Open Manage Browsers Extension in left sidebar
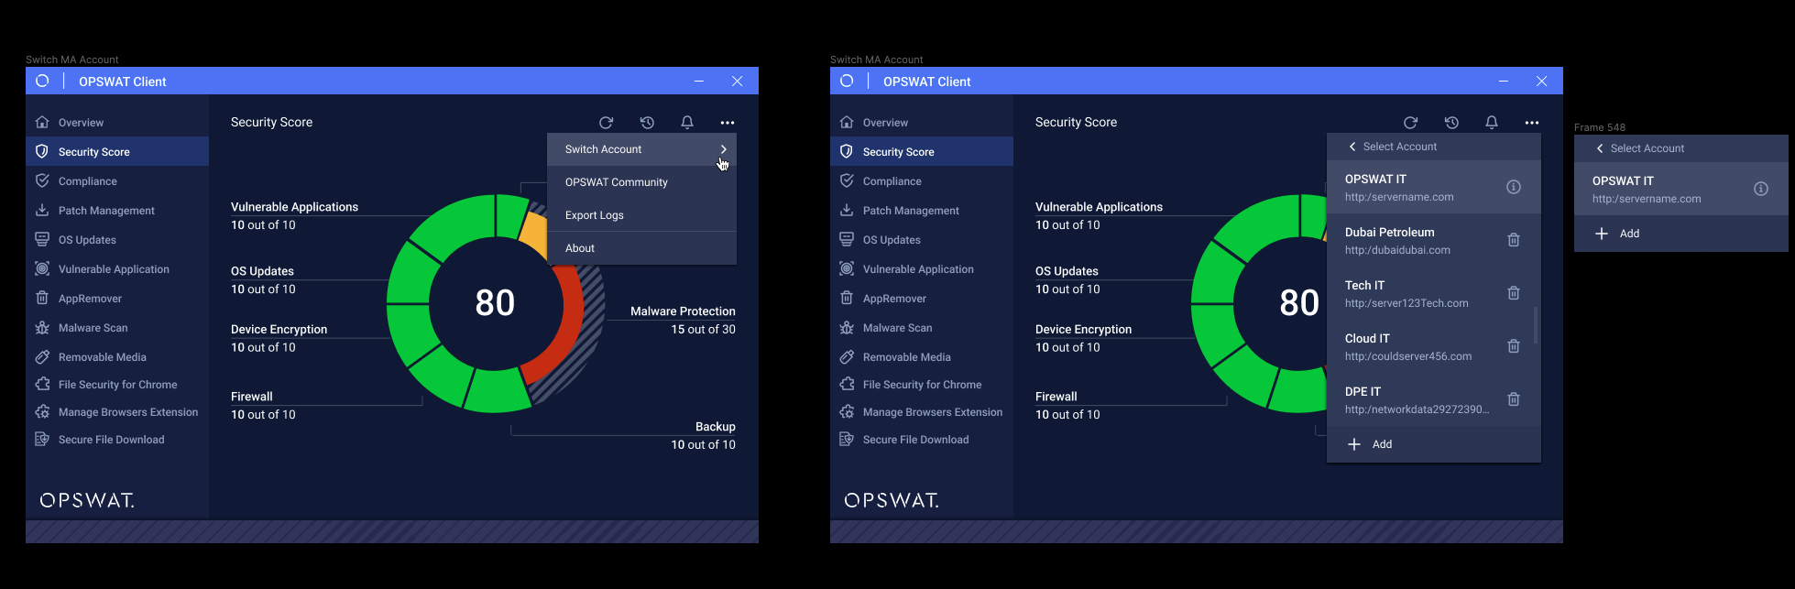The height and width of the screenshot is (589, 1795). [117, 412]
